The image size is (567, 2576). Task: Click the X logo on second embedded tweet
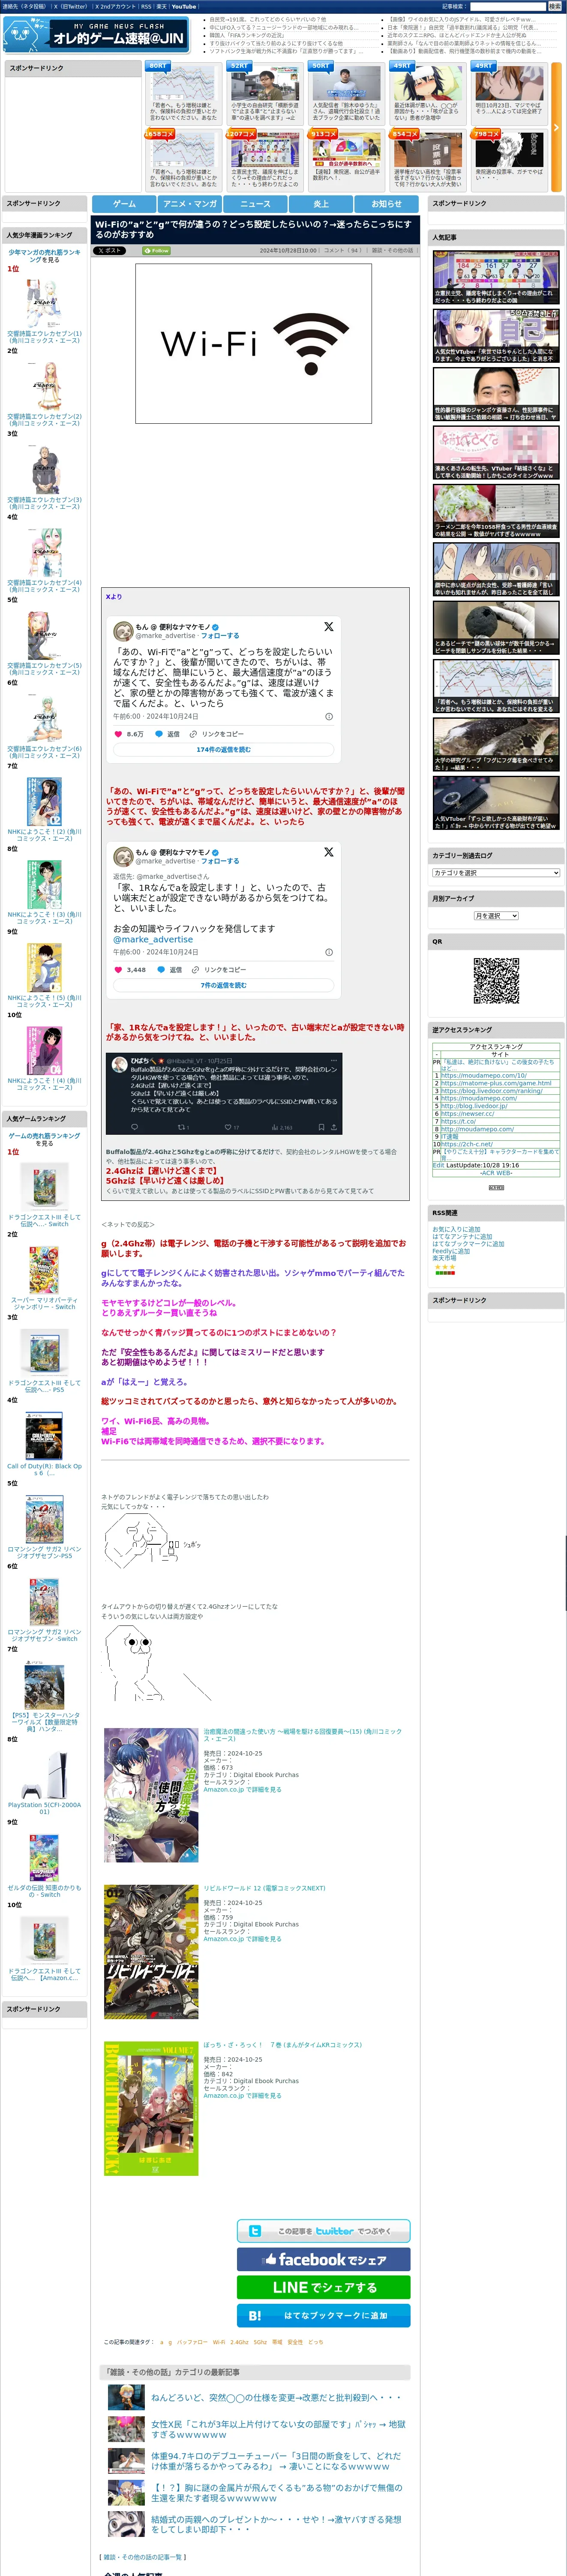pos(328,852)
